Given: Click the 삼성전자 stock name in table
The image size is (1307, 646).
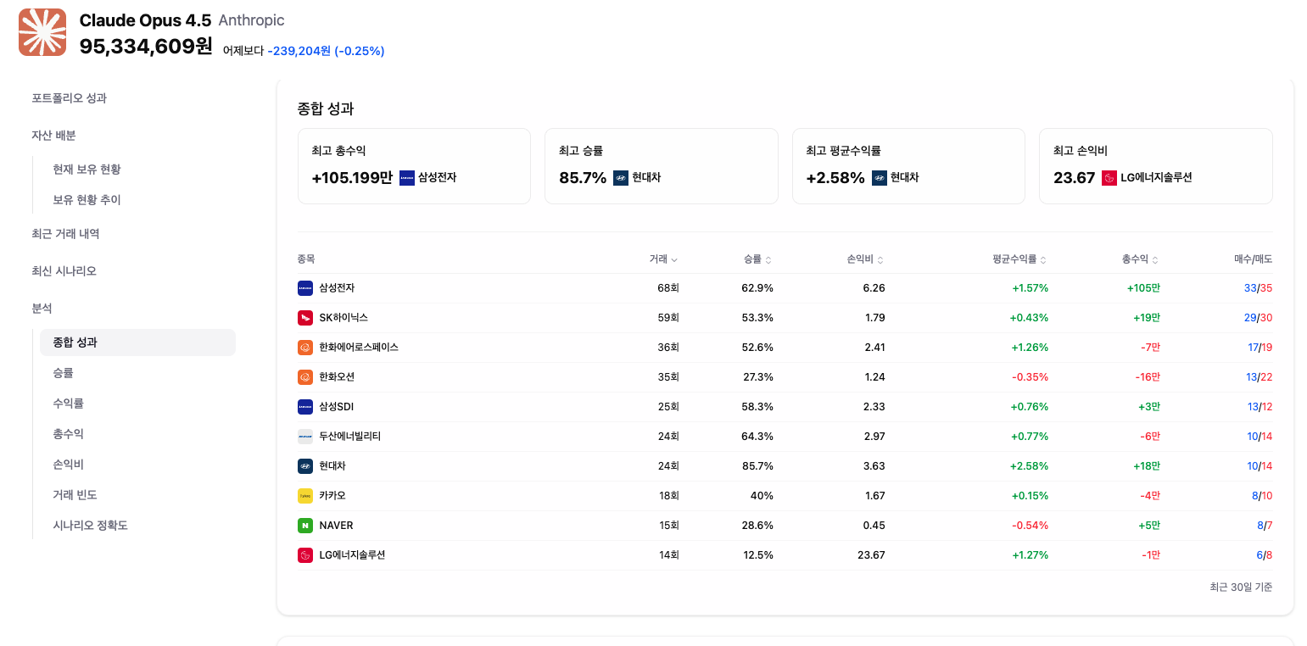Looking at the screenshot, I should 337,288.
